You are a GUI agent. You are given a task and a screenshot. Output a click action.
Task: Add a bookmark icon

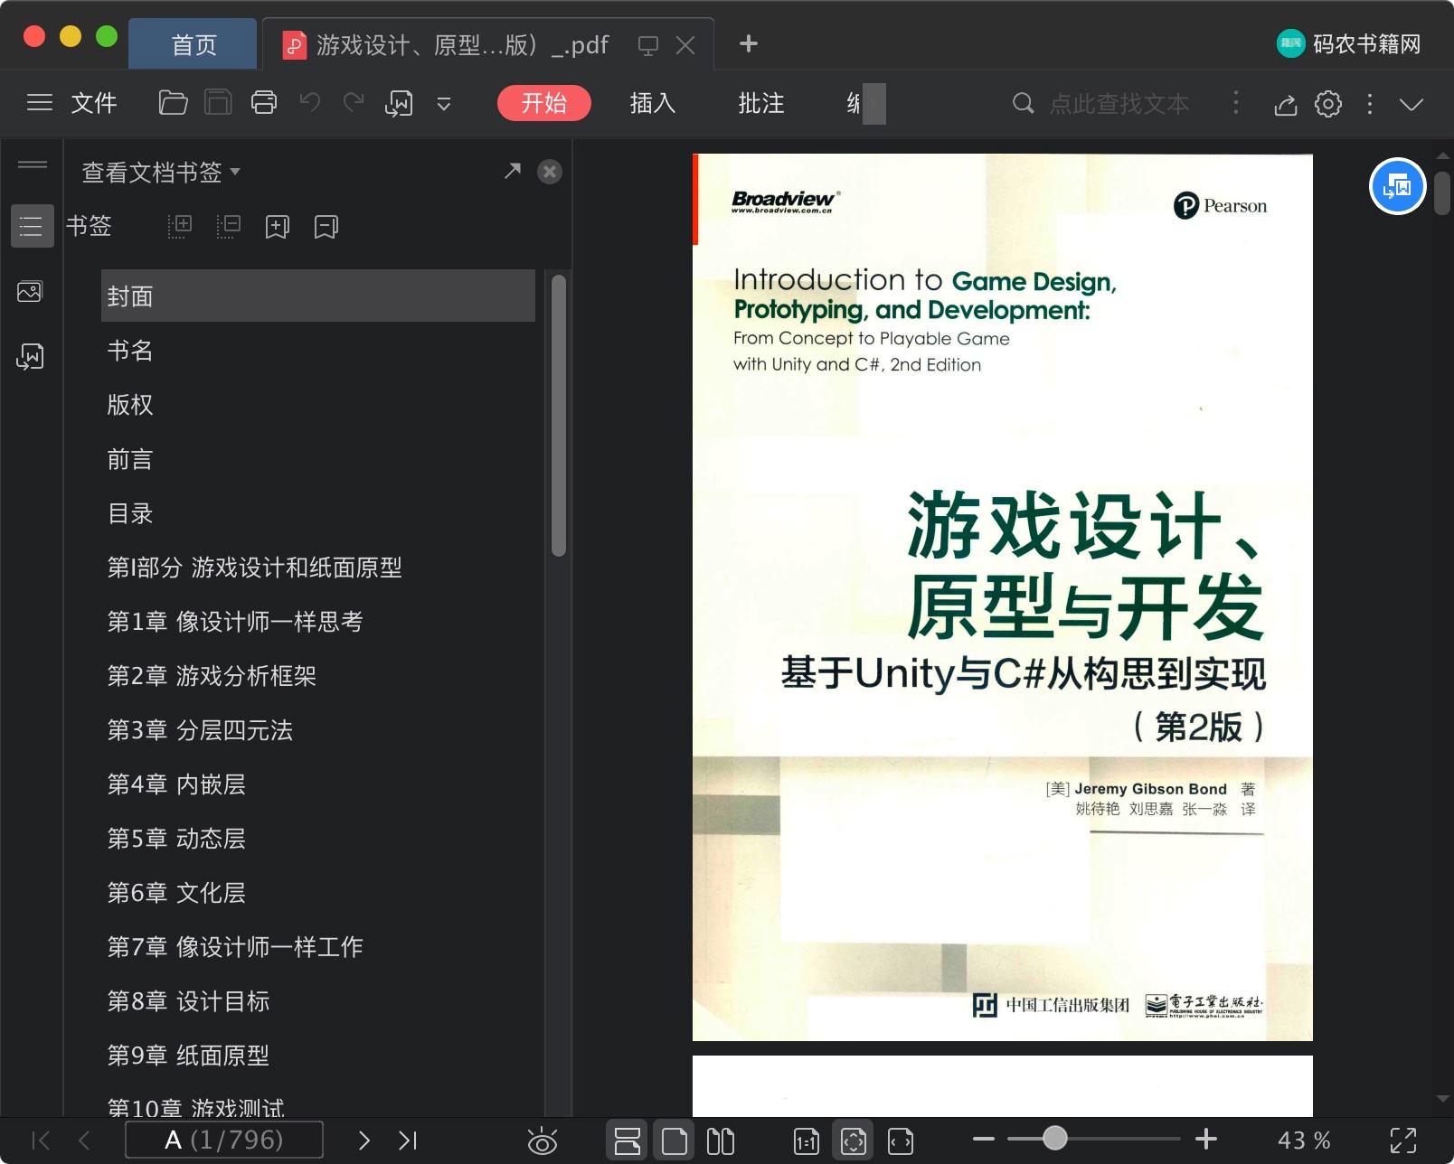pyautogui.click(x=277, y=227)
